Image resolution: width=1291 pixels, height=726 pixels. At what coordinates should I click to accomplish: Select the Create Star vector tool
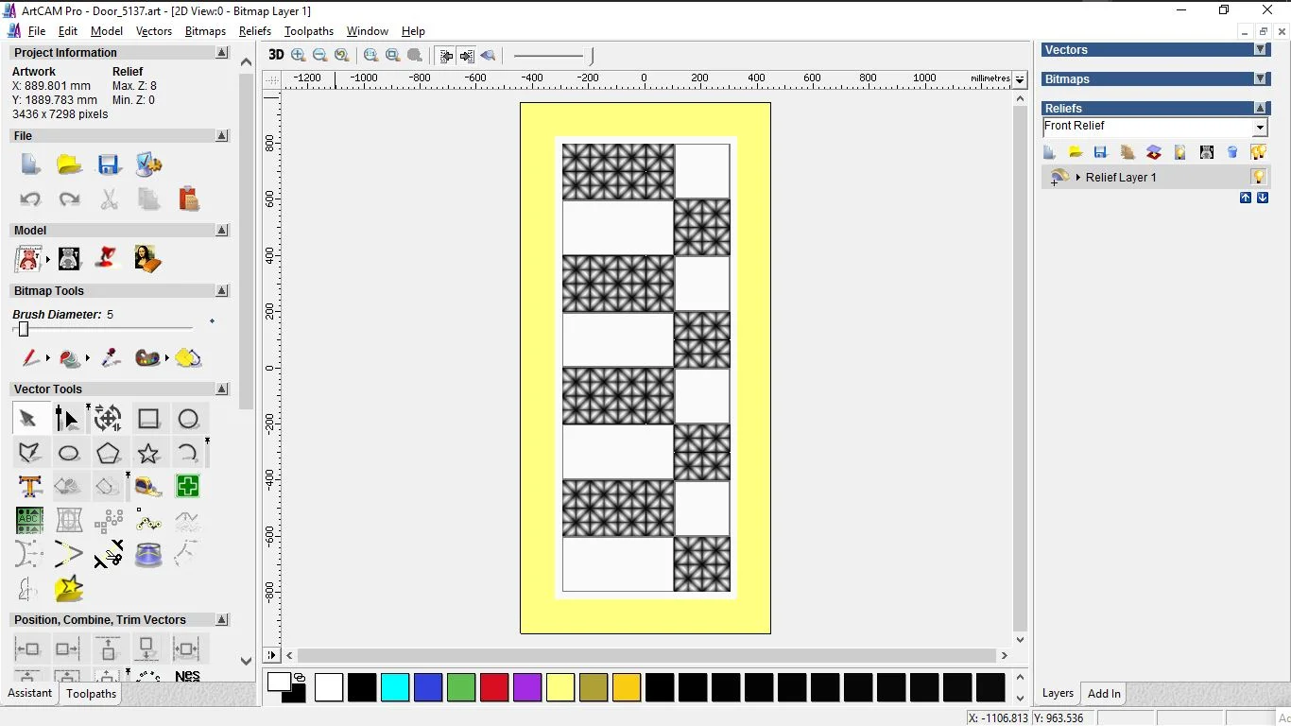pos(148,454)
